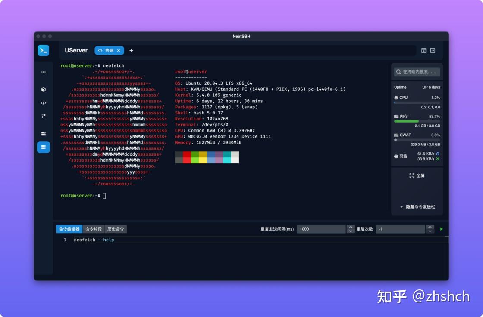The height and width of the screenshot is (317, 483).
Task: Open the command snippets </> icon in sidebar
Action: click(x=43, y=103)
